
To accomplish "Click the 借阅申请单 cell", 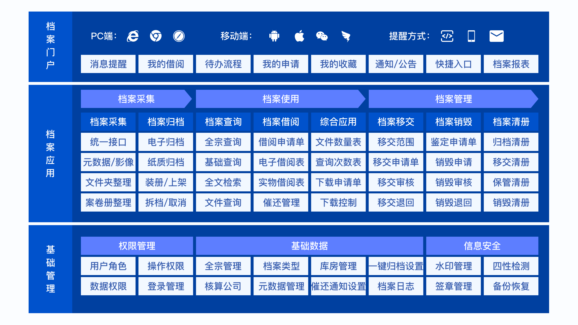I will click(x=281, y=142).
